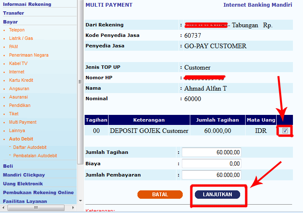This screenshot has width=303, height=213.
Task: Click sidebar vertical scrollbar down arrow
Action: point(80,201)
